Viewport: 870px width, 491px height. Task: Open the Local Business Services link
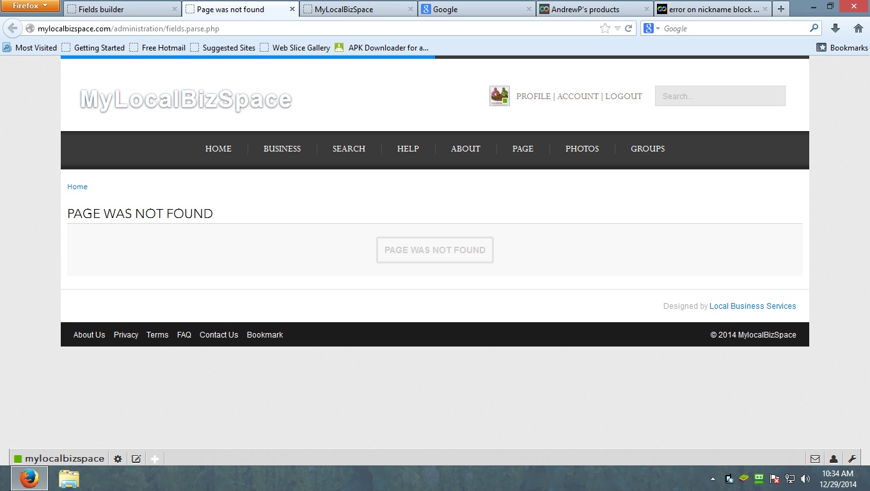click(x=753, y=306)
